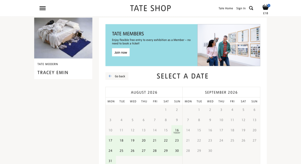Select August 29
Viewport: 301px width, 164px height.
coord(166,151)
